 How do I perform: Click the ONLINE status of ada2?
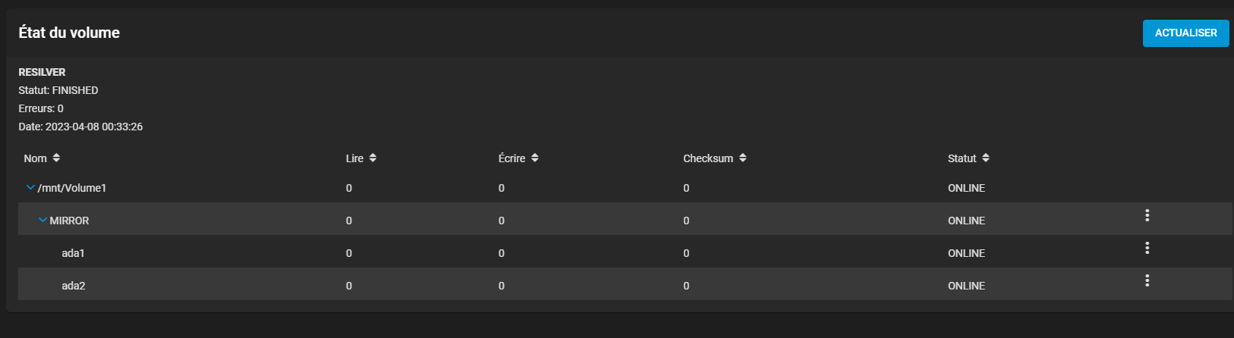pos(966,286)
